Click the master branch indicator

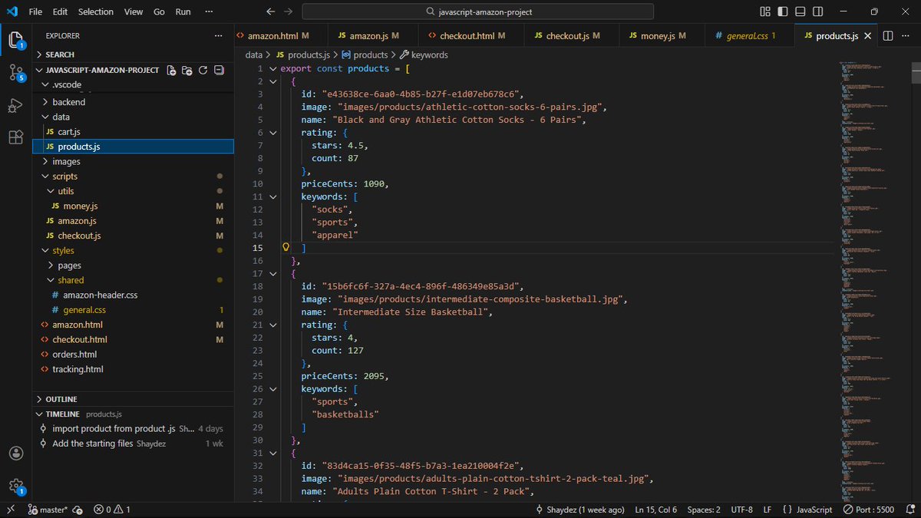[x=48, y=510]
